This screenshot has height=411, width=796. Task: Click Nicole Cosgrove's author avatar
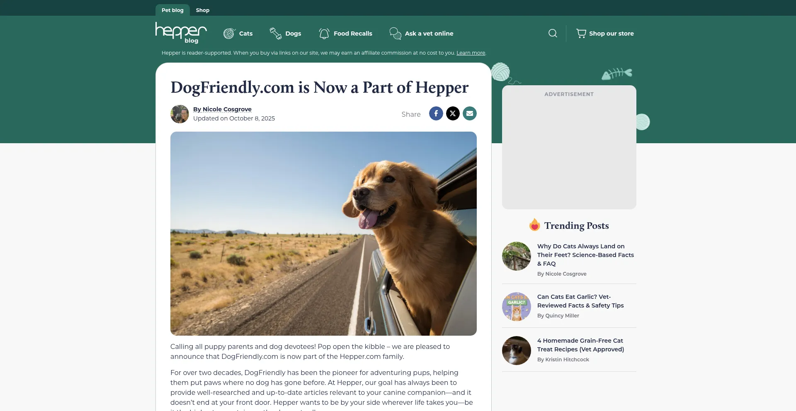point(180,114)
